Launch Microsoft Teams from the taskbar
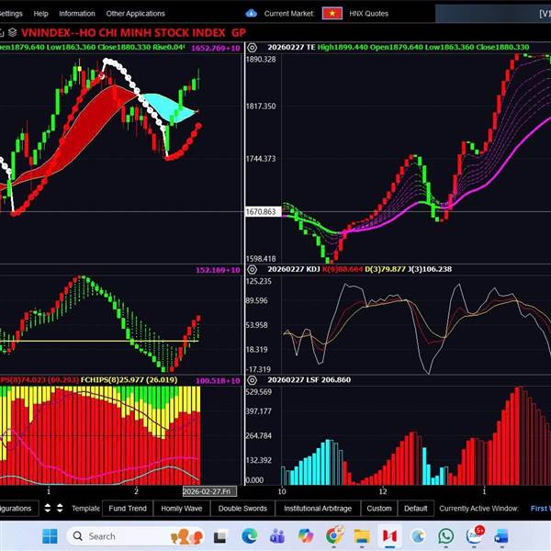 click(277, 535)
